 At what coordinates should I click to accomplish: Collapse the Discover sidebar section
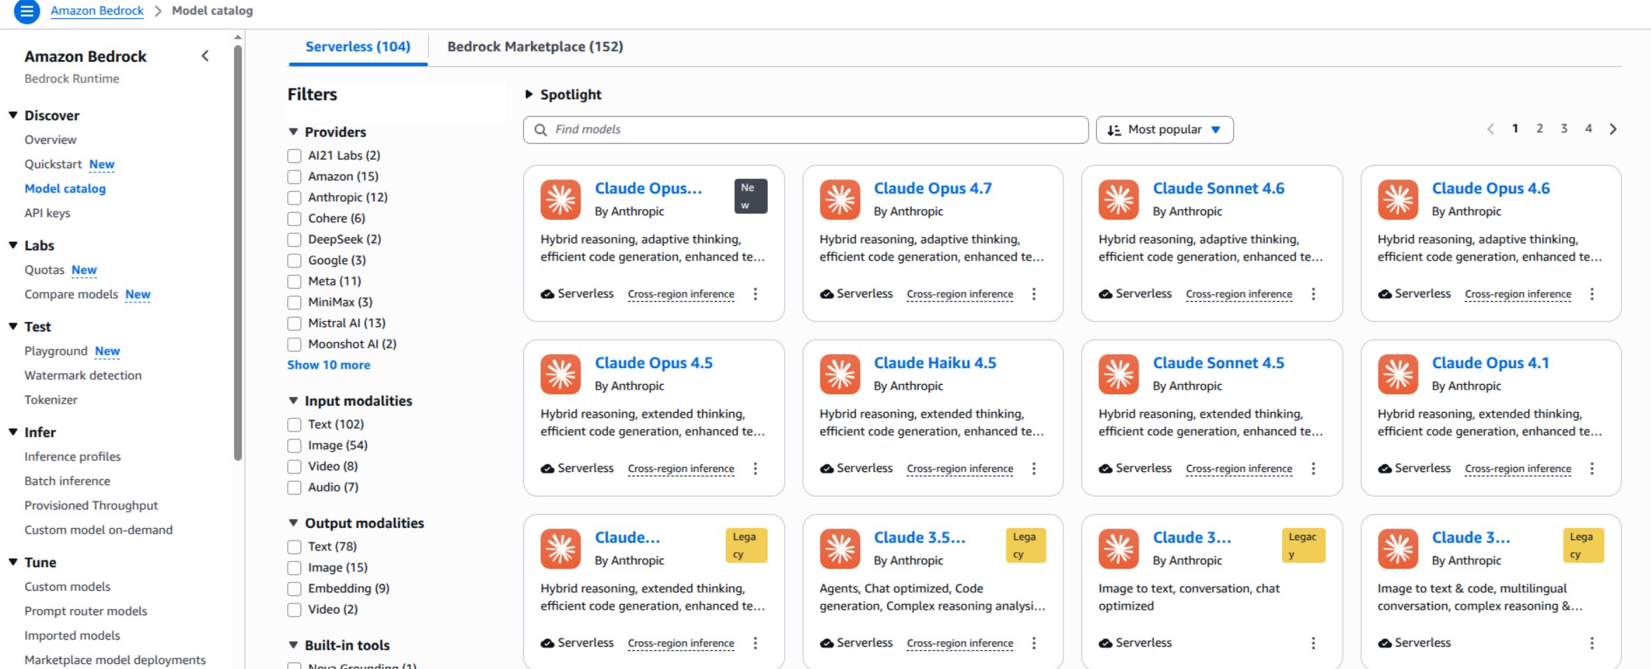tap(13, 115)
